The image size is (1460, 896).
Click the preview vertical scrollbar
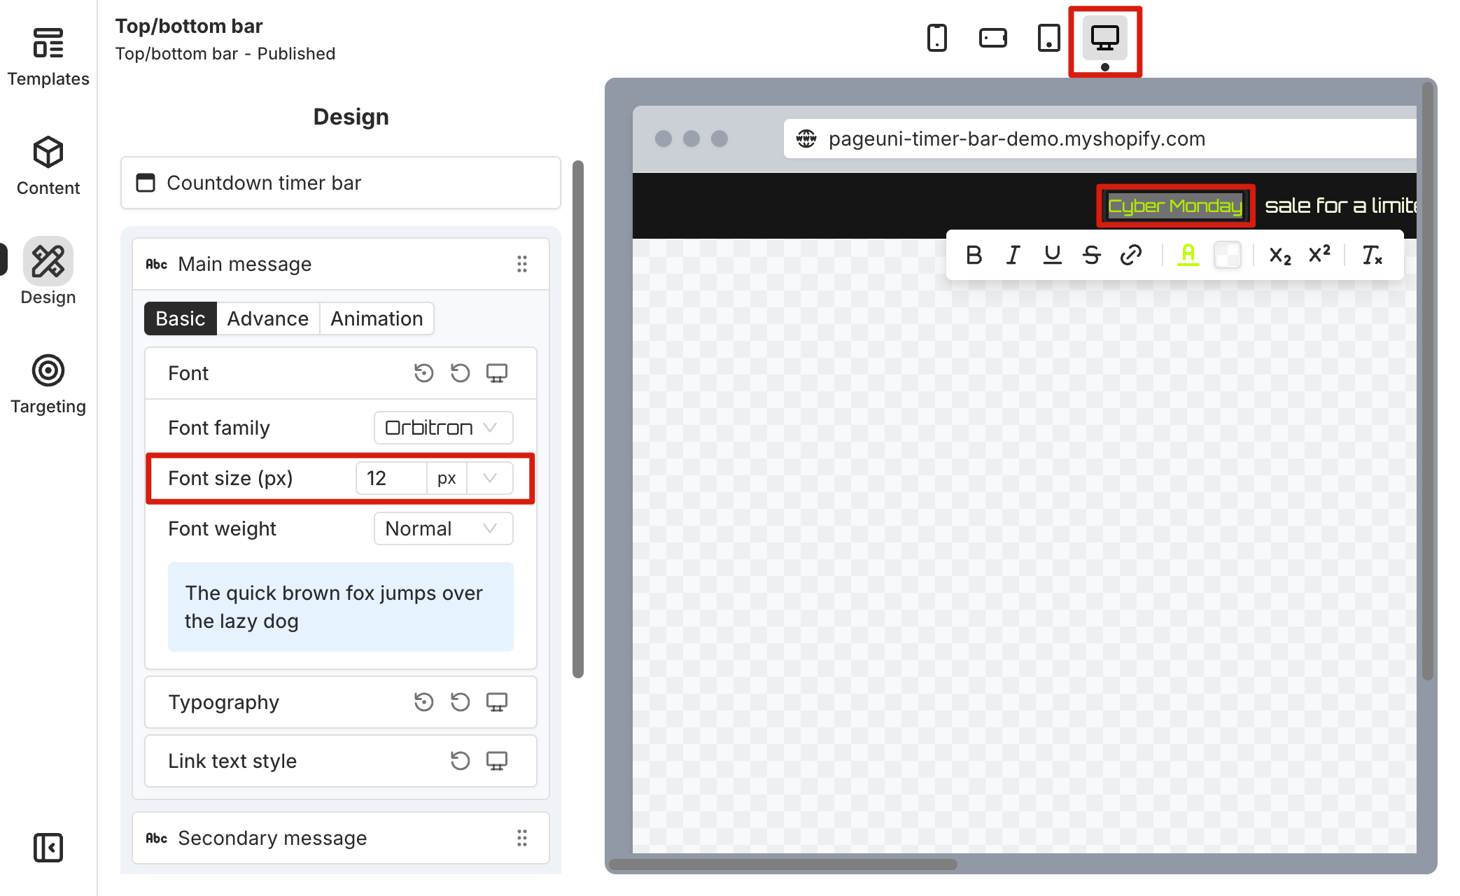[x=1428, y=381]
